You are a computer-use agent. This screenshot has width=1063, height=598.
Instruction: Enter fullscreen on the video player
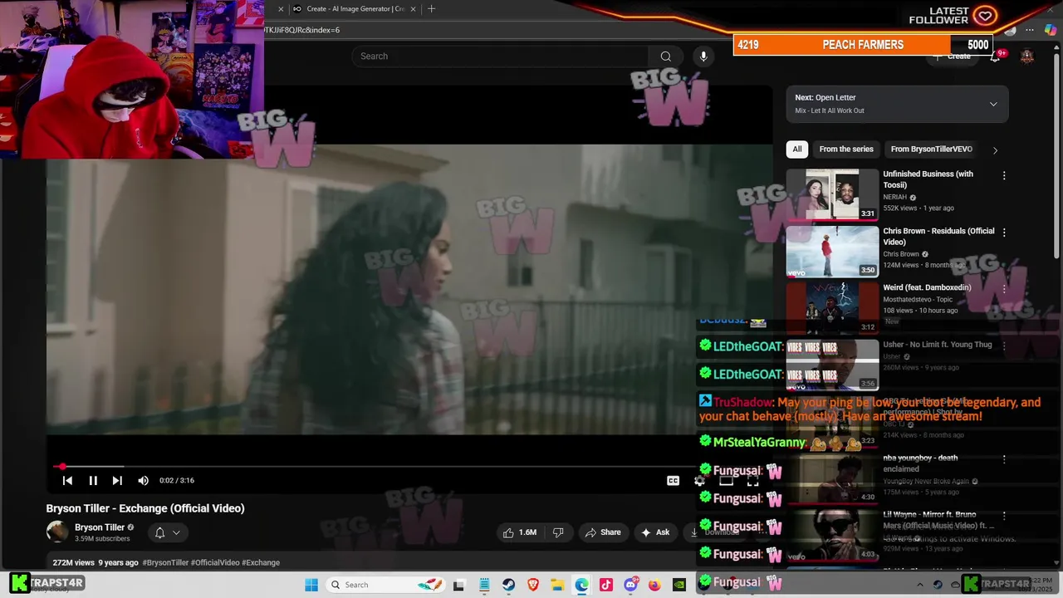pos(752,480)
